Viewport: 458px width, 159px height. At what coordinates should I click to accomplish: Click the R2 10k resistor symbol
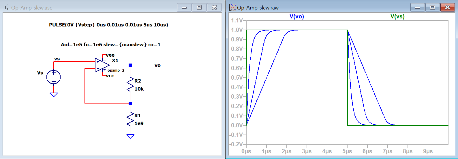130,85
